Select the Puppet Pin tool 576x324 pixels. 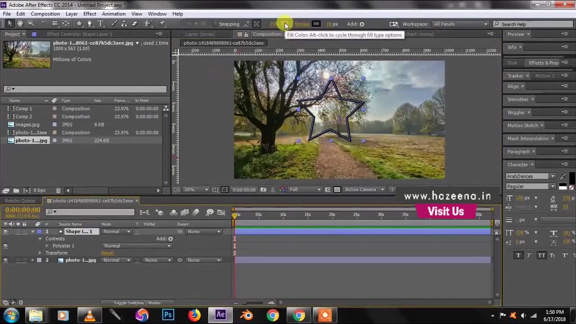coord(162,24)
